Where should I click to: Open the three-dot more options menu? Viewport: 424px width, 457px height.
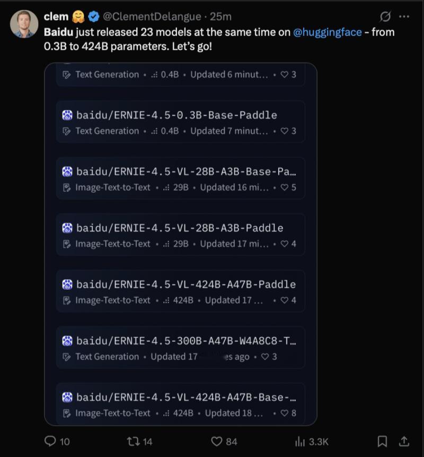click(404, 16)
